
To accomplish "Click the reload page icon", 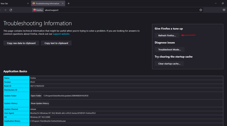I will click(x=11, y=10).
